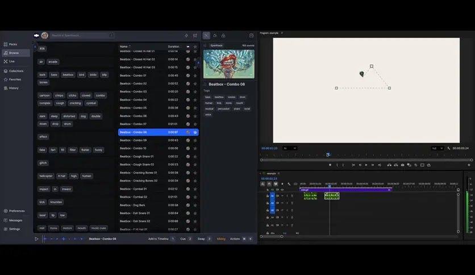Click Play in Program monitor transport
Screen dimensions: 475x275
[366, 165]
